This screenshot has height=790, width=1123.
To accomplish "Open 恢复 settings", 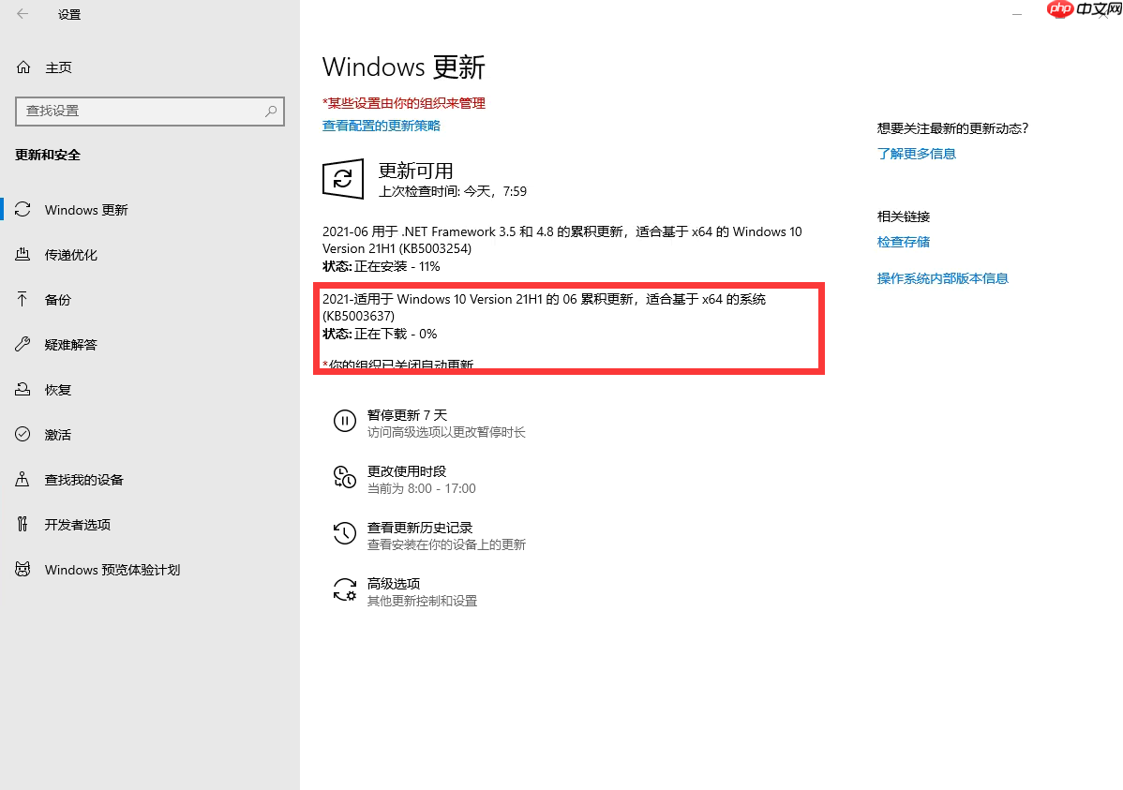I will (x=58, y=389).
